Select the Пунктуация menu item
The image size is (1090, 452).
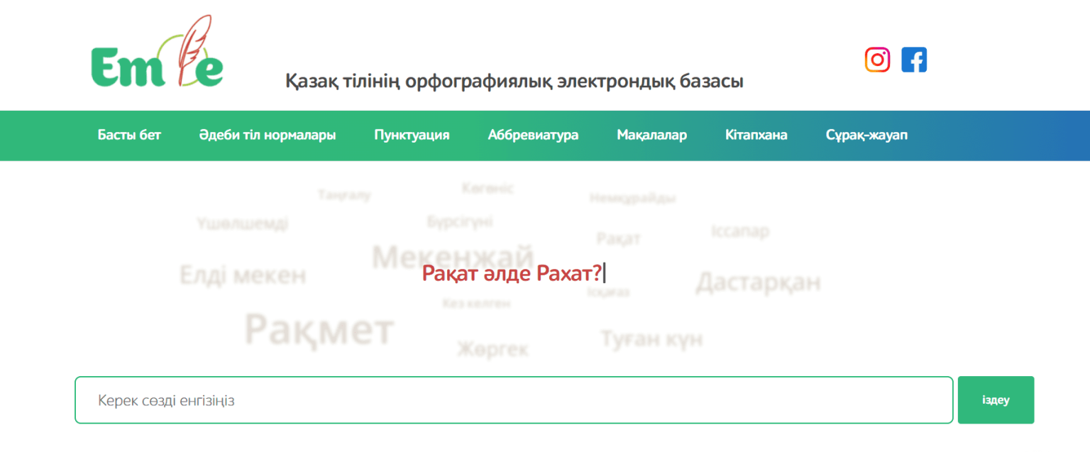pos(412,135)
